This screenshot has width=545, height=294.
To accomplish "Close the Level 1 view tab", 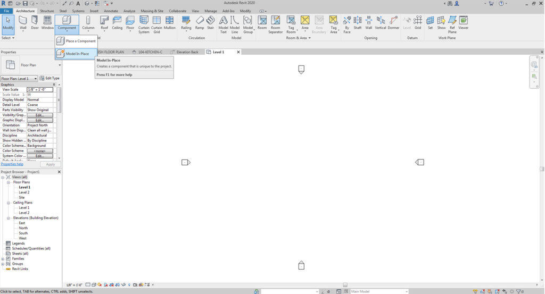I will (238, 52).
